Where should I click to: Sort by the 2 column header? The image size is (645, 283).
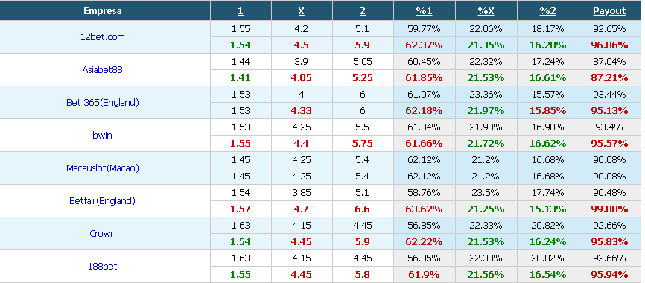pos(363,11)
